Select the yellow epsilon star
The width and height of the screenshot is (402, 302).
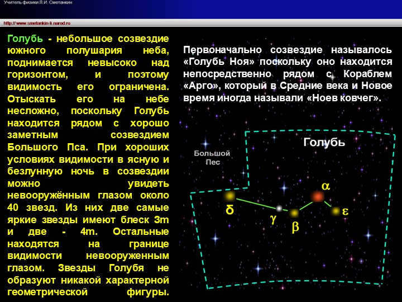335,211
